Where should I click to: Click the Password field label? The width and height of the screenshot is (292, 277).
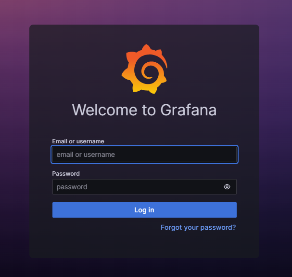[x=66, y=174]
